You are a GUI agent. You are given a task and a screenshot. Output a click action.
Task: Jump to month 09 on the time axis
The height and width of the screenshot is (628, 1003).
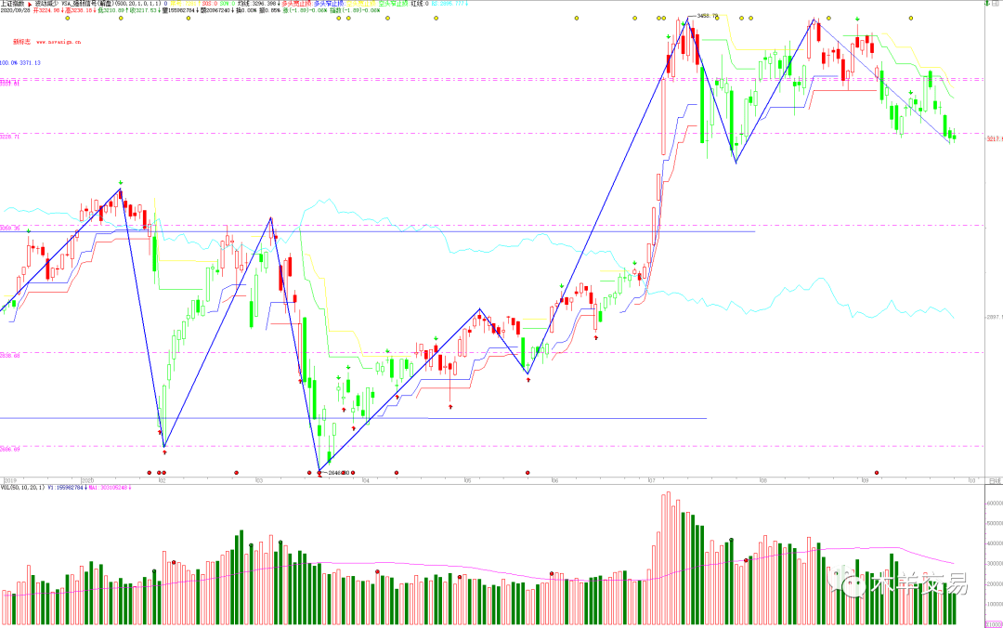tap(865, 480)
